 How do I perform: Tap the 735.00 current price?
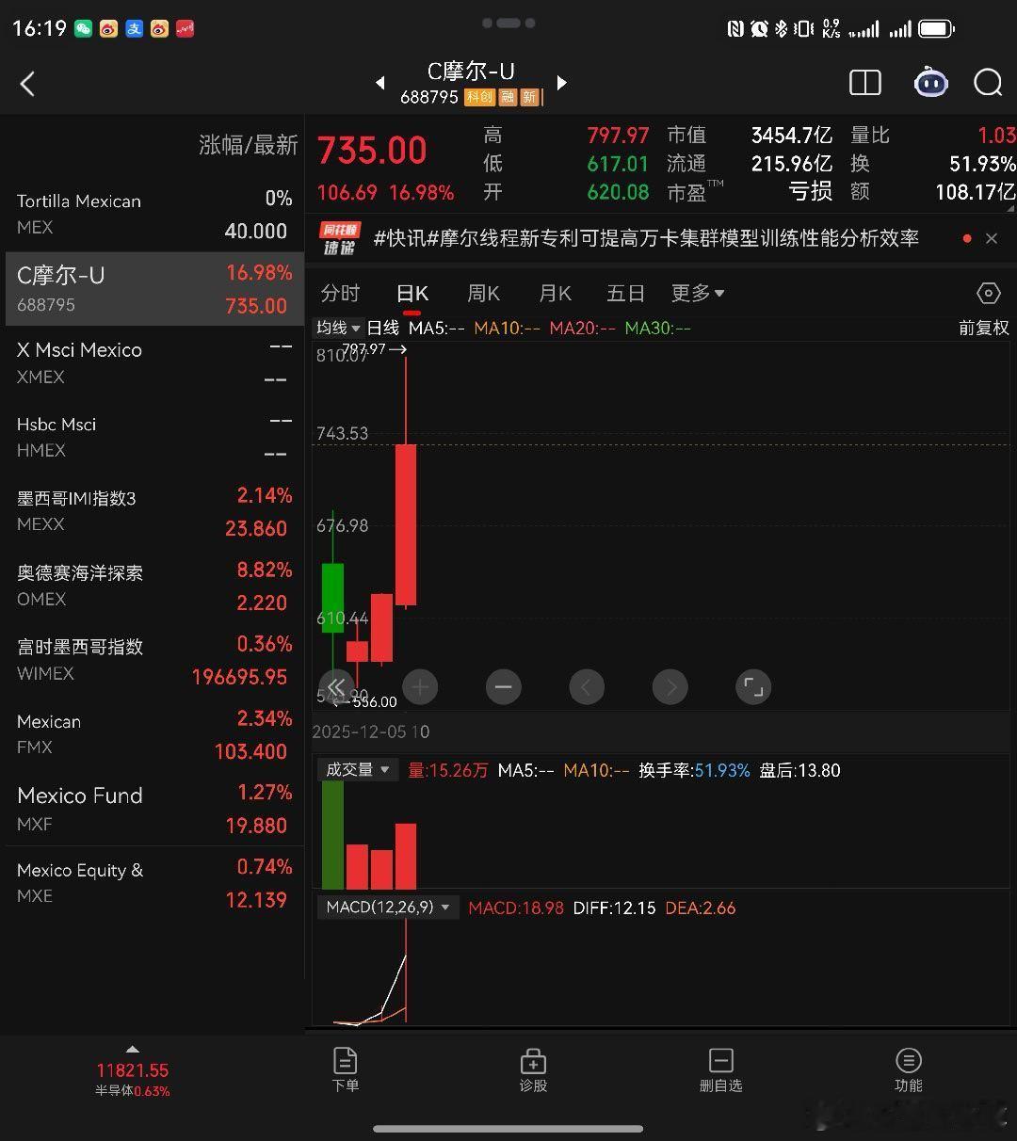click(372, 151)
